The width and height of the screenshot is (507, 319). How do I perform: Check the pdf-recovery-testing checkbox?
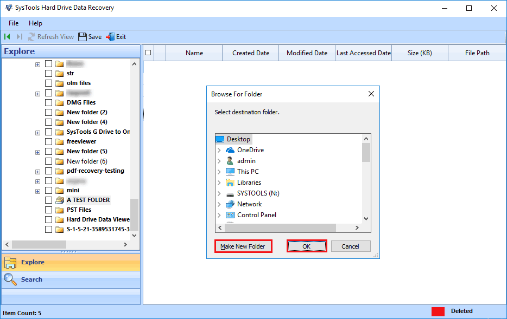pyautogui.click(x=48, y=171)
